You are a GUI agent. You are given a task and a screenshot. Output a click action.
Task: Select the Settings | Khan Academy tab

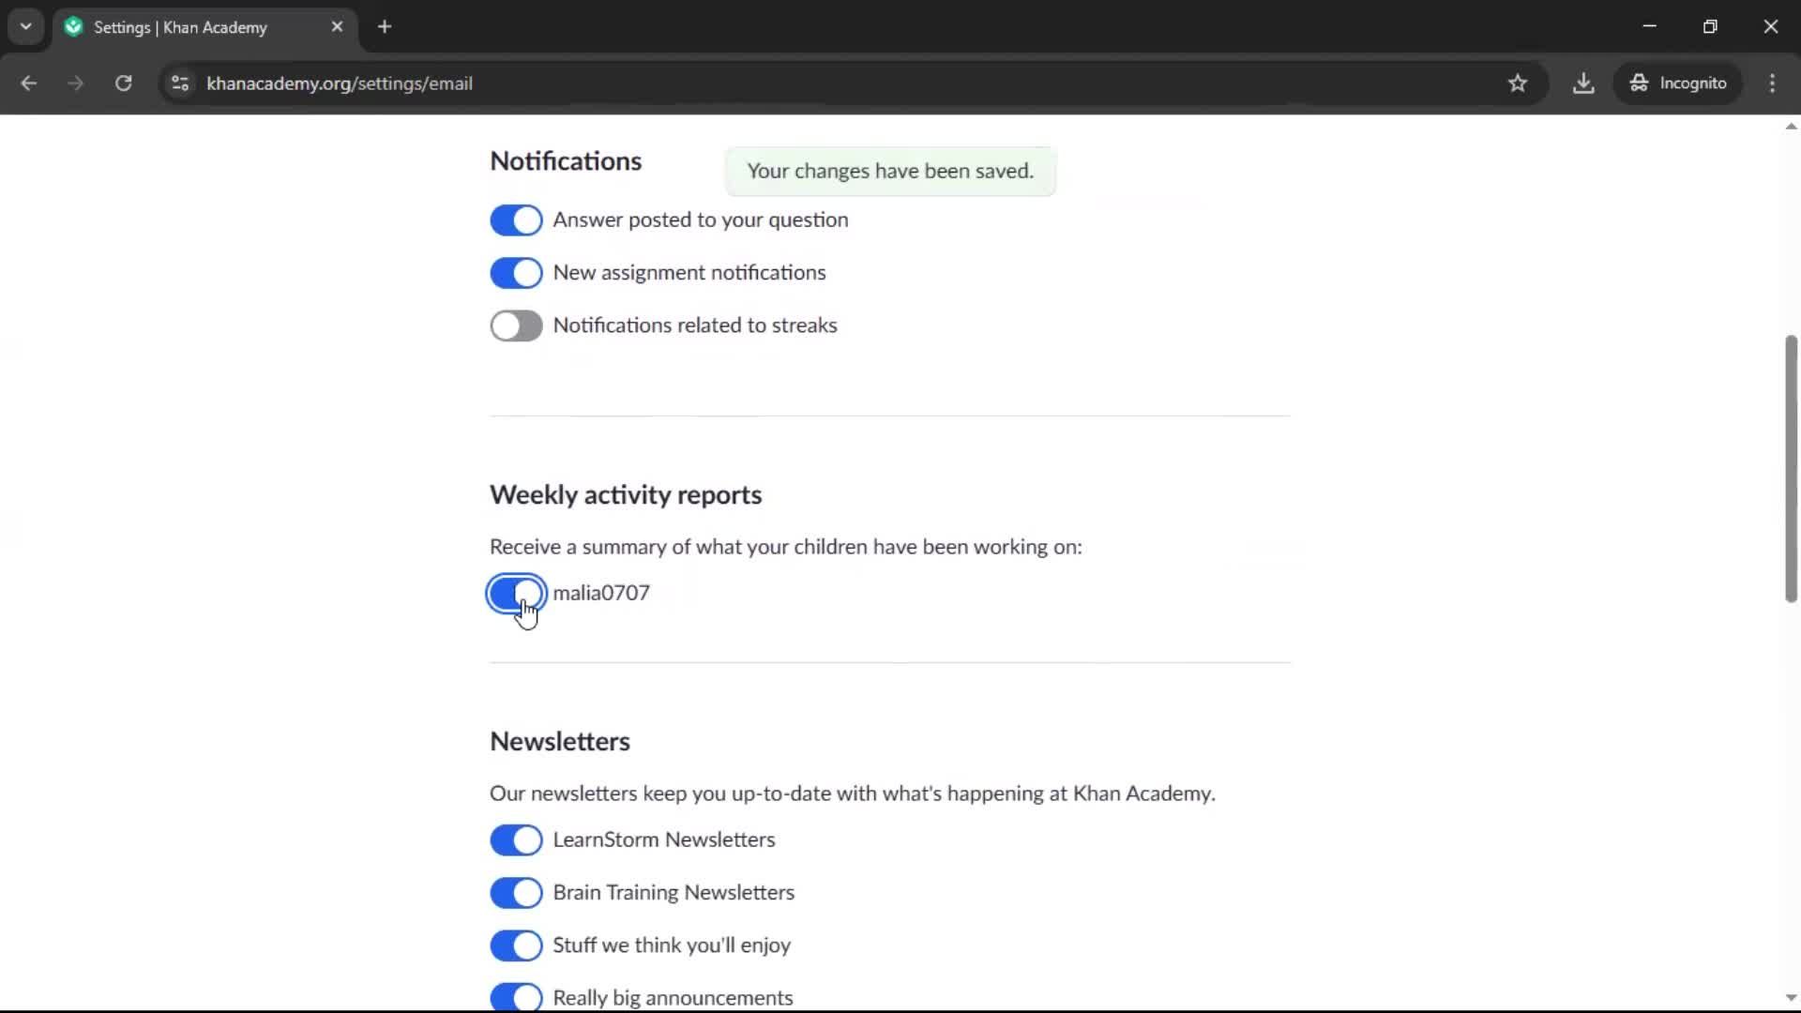pos(204,27)
